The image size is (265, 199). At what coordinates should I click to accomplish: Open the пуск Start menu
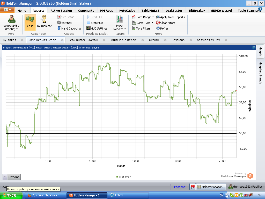pyautogui.click(x=11, y=195)
